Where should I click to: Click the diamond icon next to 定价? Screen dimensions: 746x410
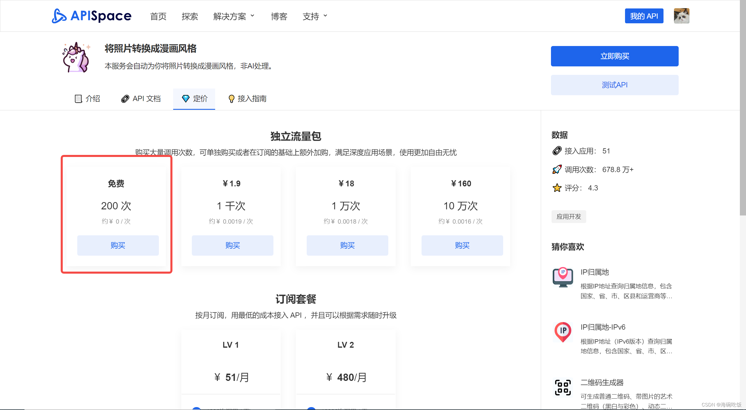pos(185,99)
